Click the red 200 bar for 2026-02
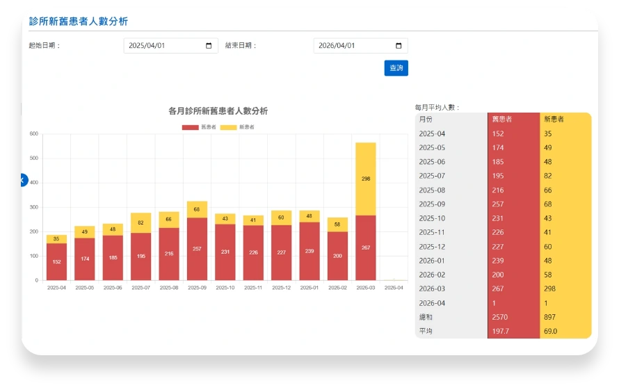619x390 pixels. coord(337,256)
